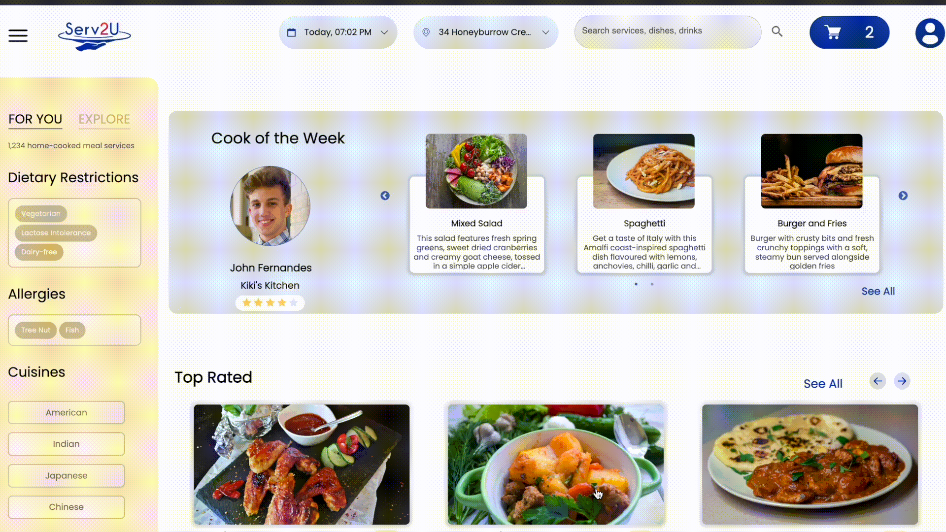Image resolution: width=946 pixels, height=532 pixels.
Task: Expand the date and time dropdown
Action: (x=338, y=33)
